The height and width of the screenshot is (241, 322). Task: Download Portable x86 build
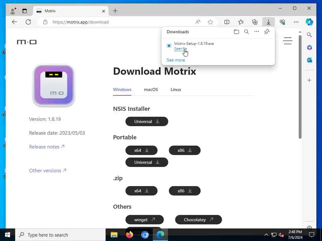(x=185, y=150)
